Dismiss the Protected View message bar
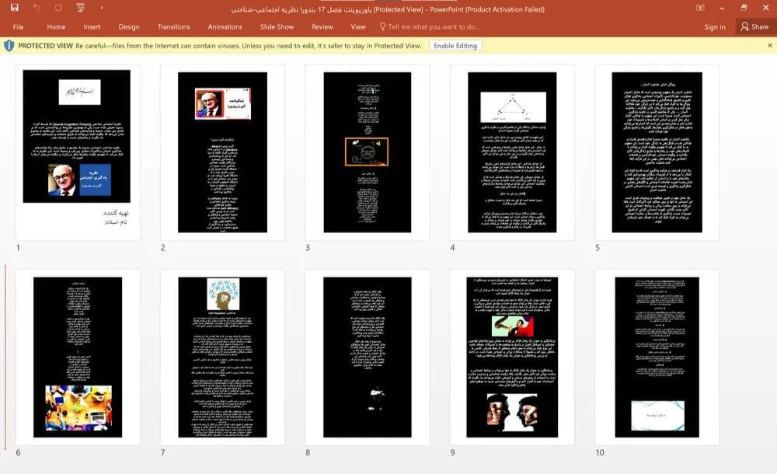Viewport: 777px width, 474px height. [x=769, y=46]
